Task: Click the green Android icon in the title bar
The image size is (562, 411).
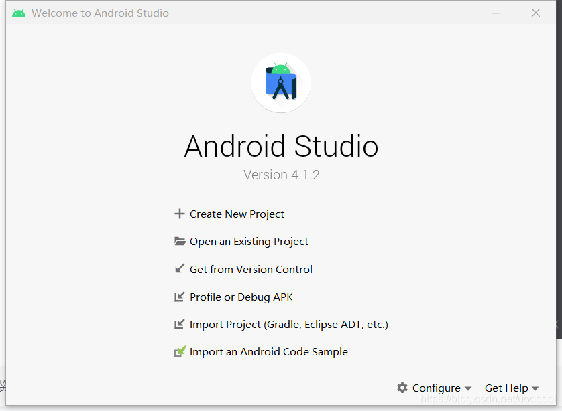Action: click(19, 13)
